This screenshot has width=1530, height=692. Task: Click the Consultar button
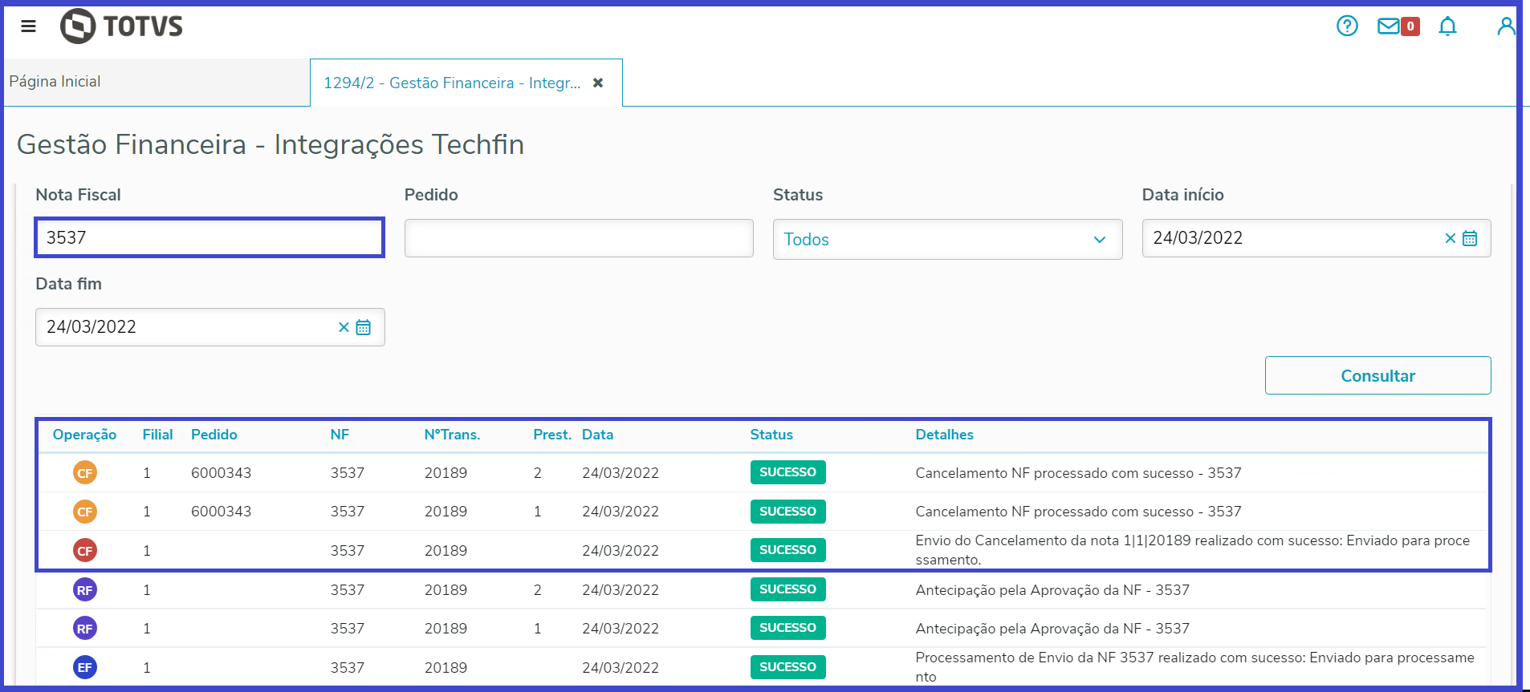click(1377, 375)
